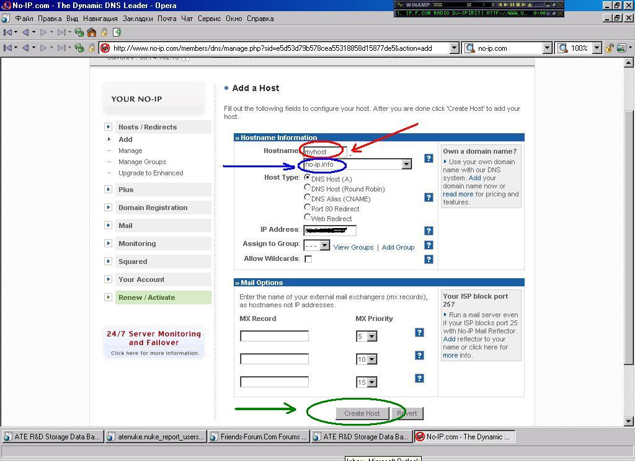Click the Revert button
The width and height of the screenshot is (635, 461).
(407, 413)
